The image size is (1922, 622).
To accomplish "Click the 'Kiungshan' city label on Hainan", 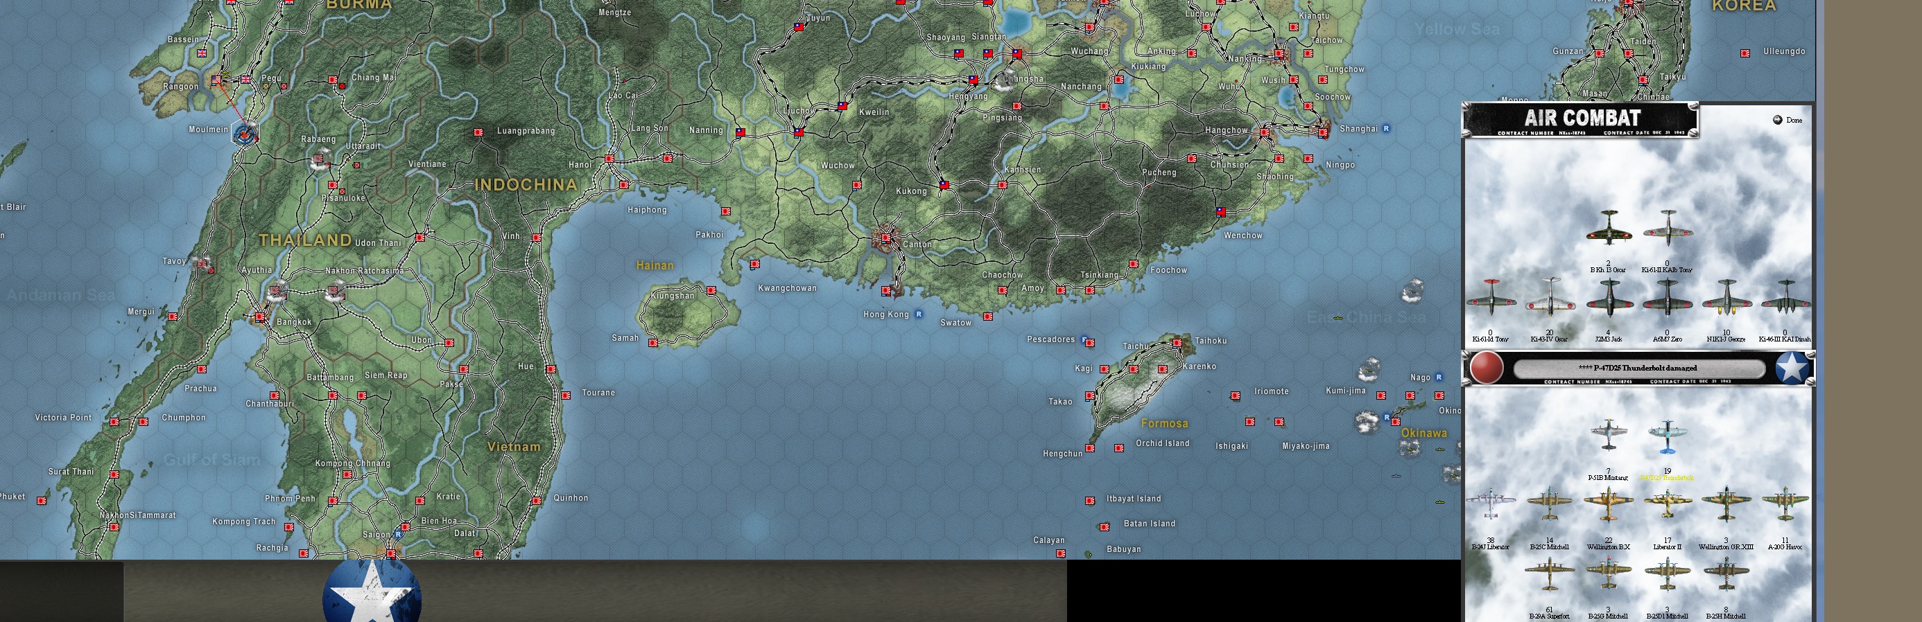I will point(673,296).
